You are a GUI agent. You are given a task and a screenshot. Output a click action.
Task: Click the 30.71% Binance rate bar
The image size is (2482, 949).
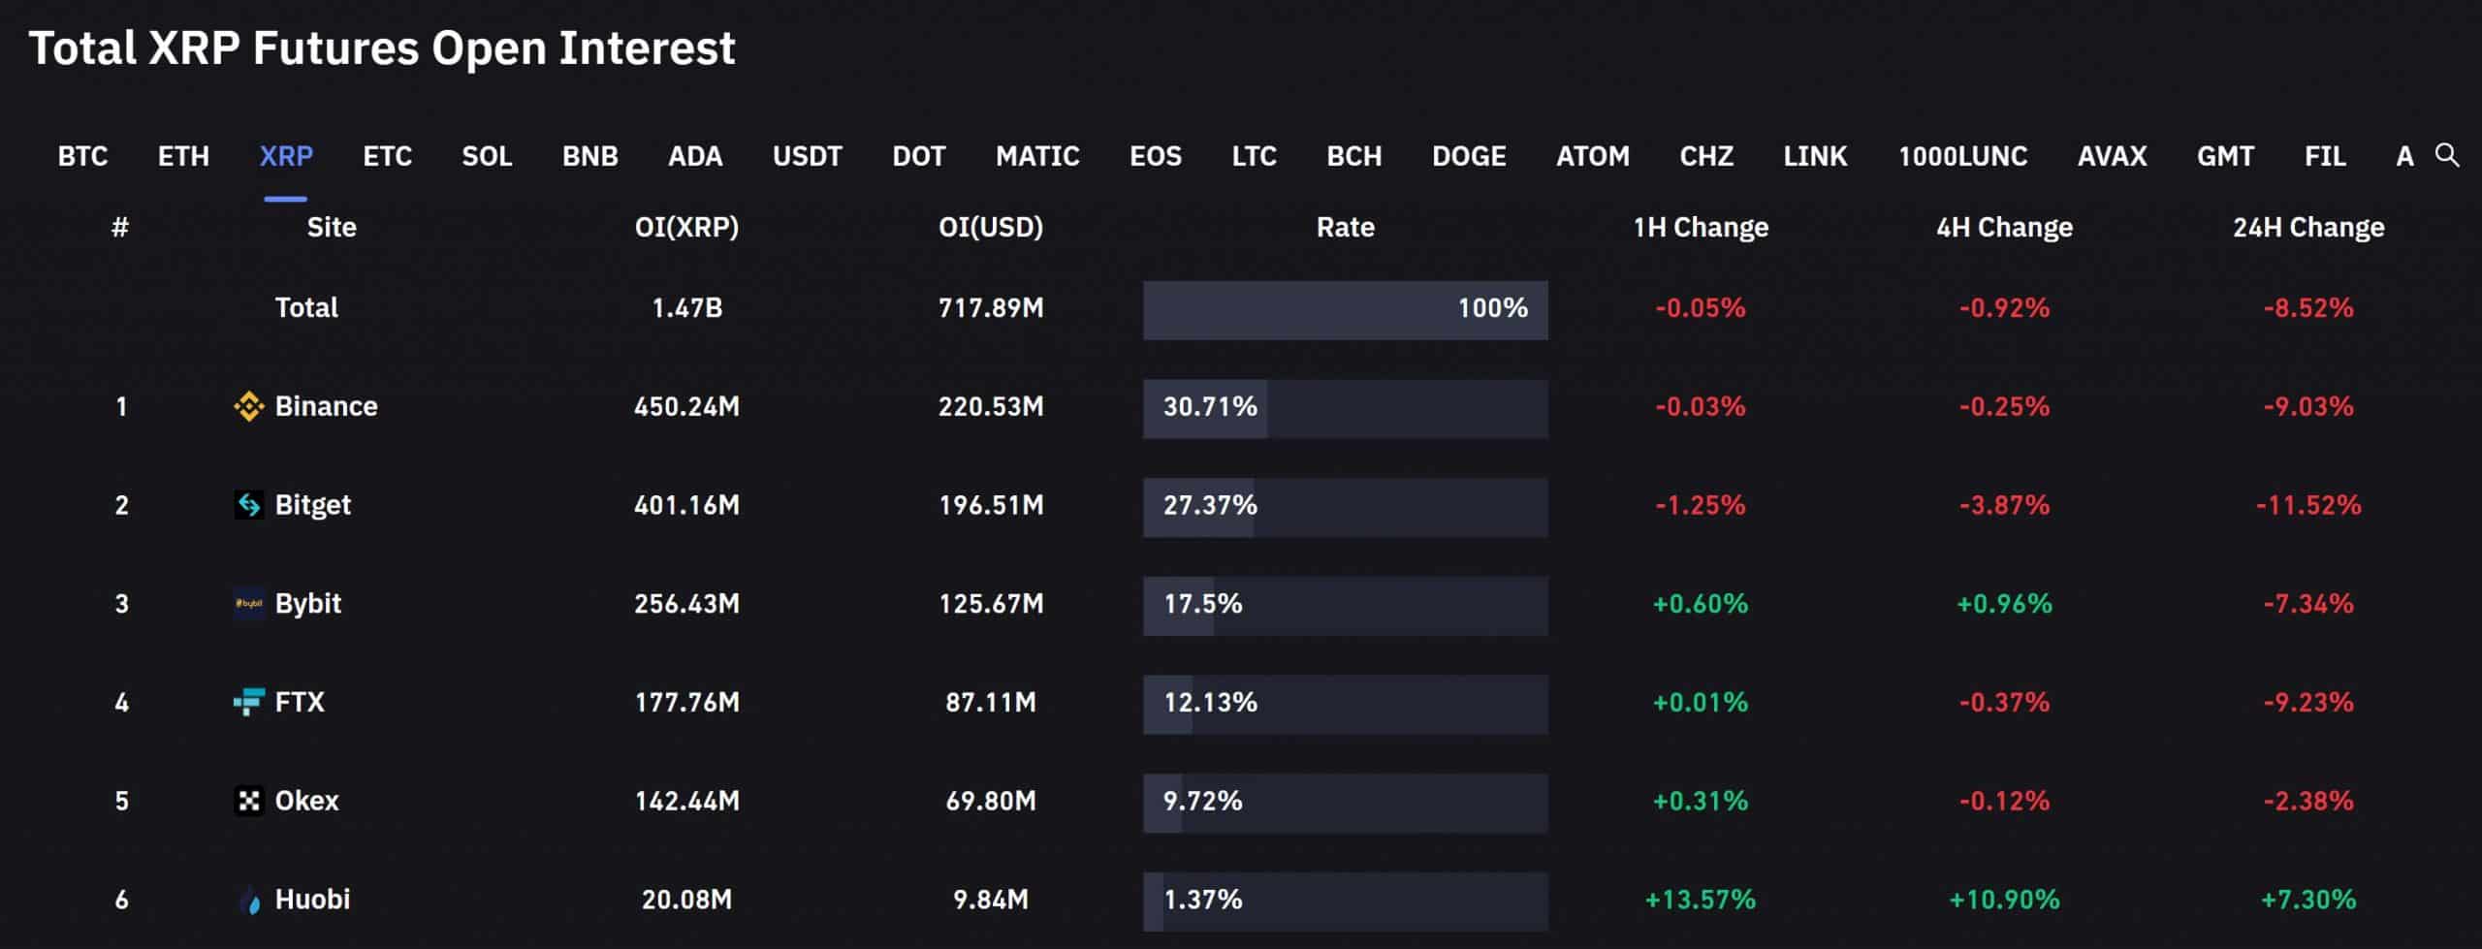click(x=1345, y=409)
